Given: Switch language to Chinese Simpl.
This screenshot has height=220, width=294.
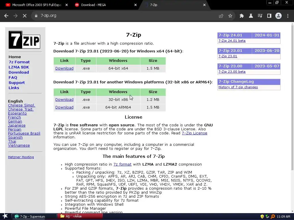Looking at the screenshot, I should 22,105.
